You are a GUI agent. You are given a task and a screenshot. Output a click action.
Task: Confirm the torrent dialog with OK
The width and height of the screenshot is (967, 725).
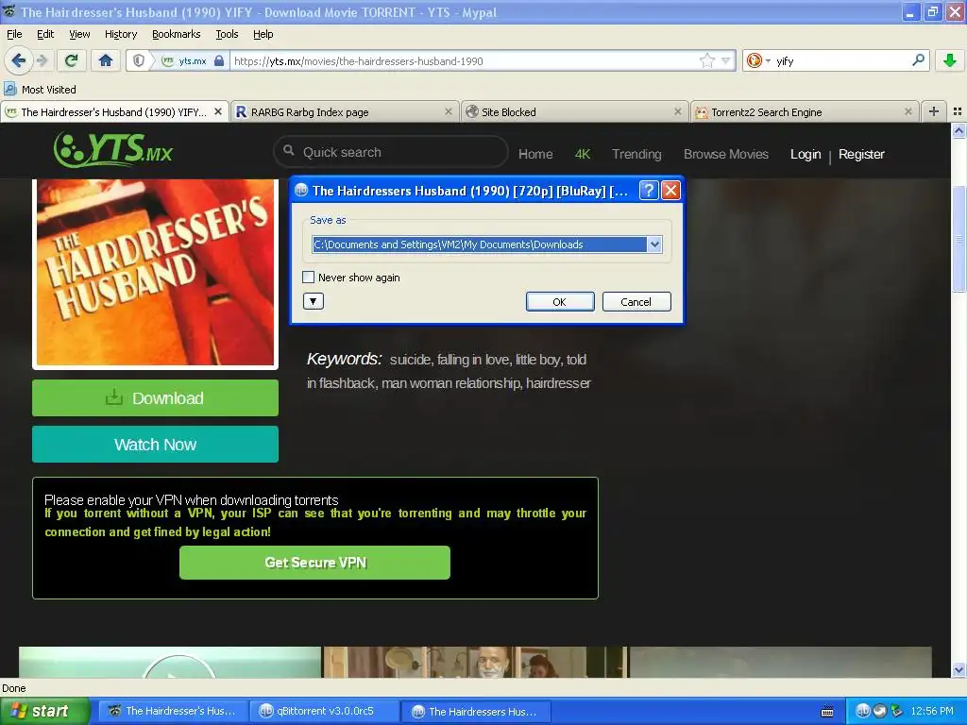(560, 301)
